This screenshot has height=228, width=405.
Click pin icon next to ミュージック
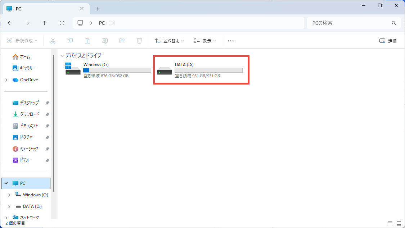point(47,149)
